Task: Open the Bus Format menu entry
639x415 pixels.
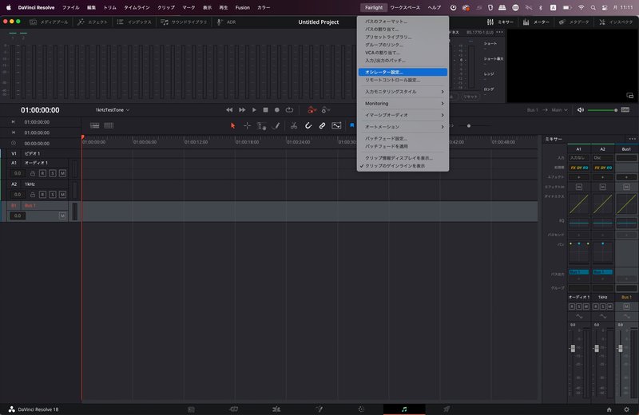Action: (403, 22)
